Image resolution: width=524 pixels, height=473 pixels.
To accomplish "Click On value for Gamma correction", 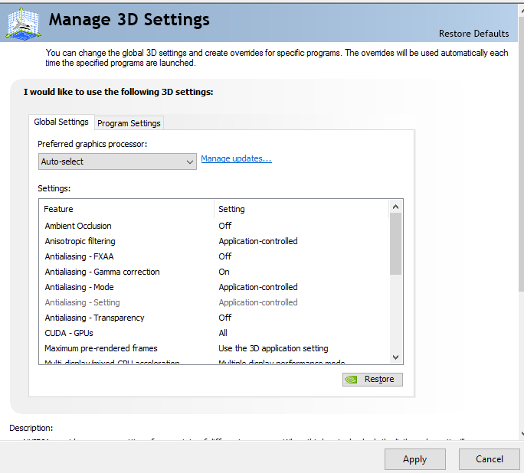I will pos(224,272).
